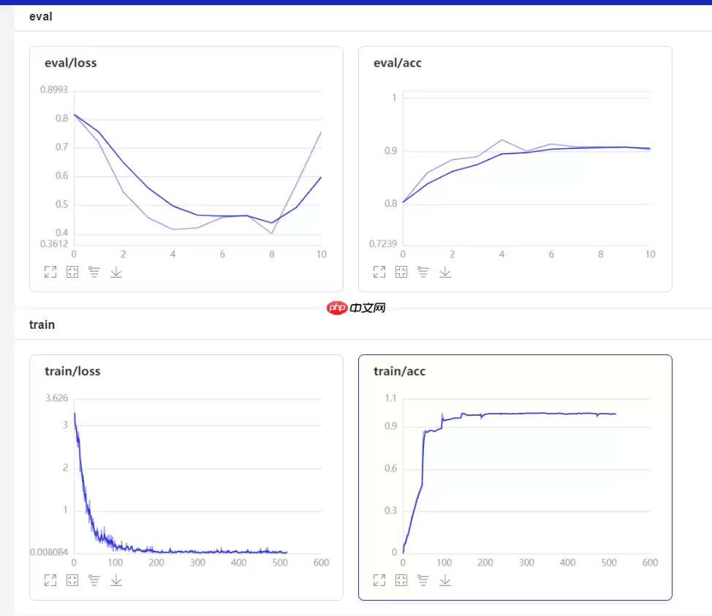The width and height of the screenshot is (712, 616).
Task: Maximize the eval/loss chart
Action: 50,272
